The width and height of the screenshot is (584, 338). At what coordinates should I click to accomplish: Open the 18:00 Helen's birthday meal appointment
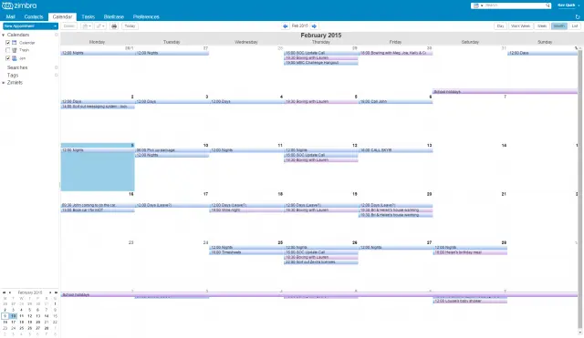[470, 252]
